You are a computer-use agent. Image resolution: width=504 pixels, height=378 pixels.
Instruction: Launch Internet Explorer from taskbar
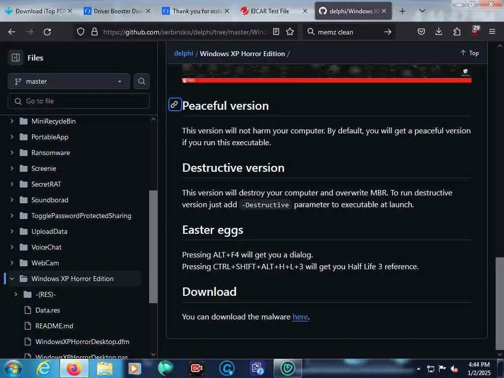(x=44, y=368)
